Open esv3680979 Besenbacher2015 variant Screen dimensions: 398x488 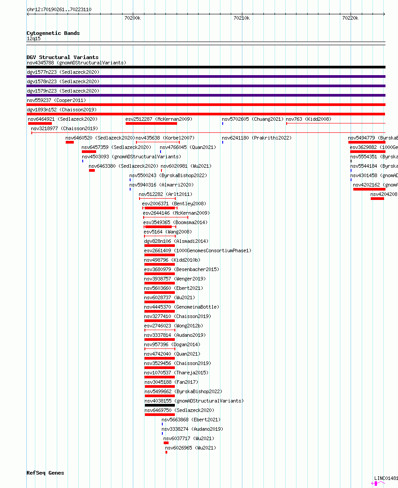pos(182,269)
